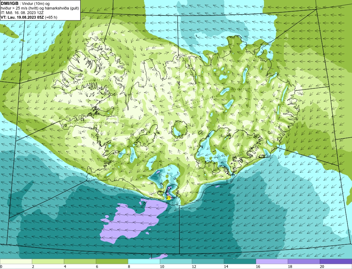Click the '(+65 h)' forecast offset text
The image size is (352, 269).
[51, 17]
